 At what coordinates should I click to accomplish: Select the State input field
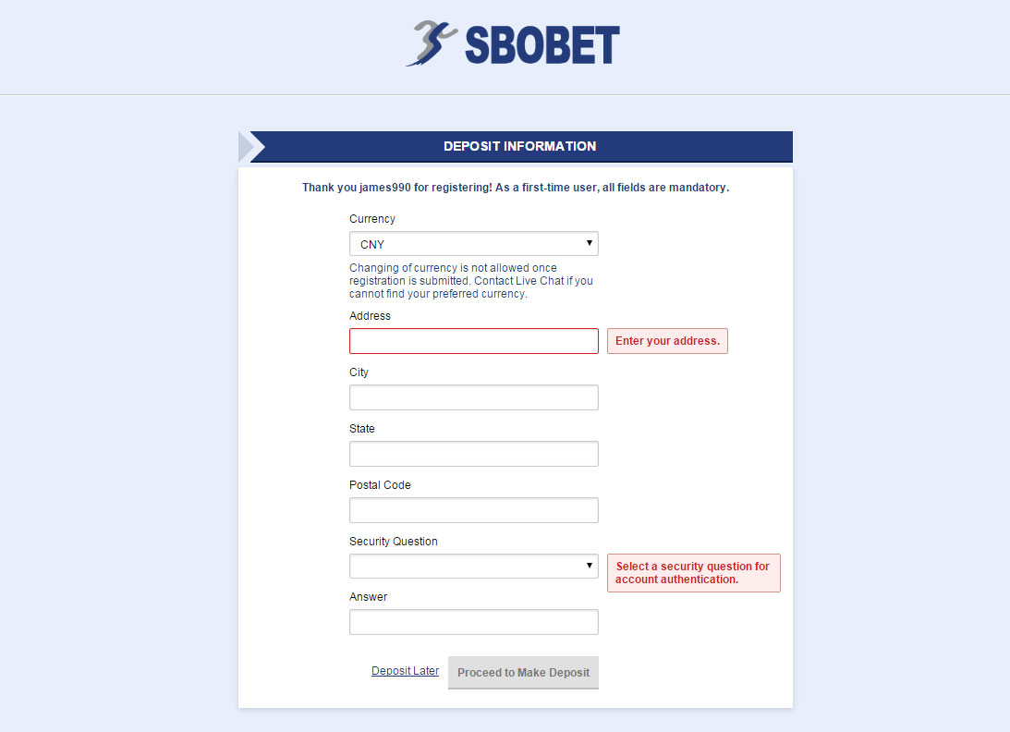point(473,454)
